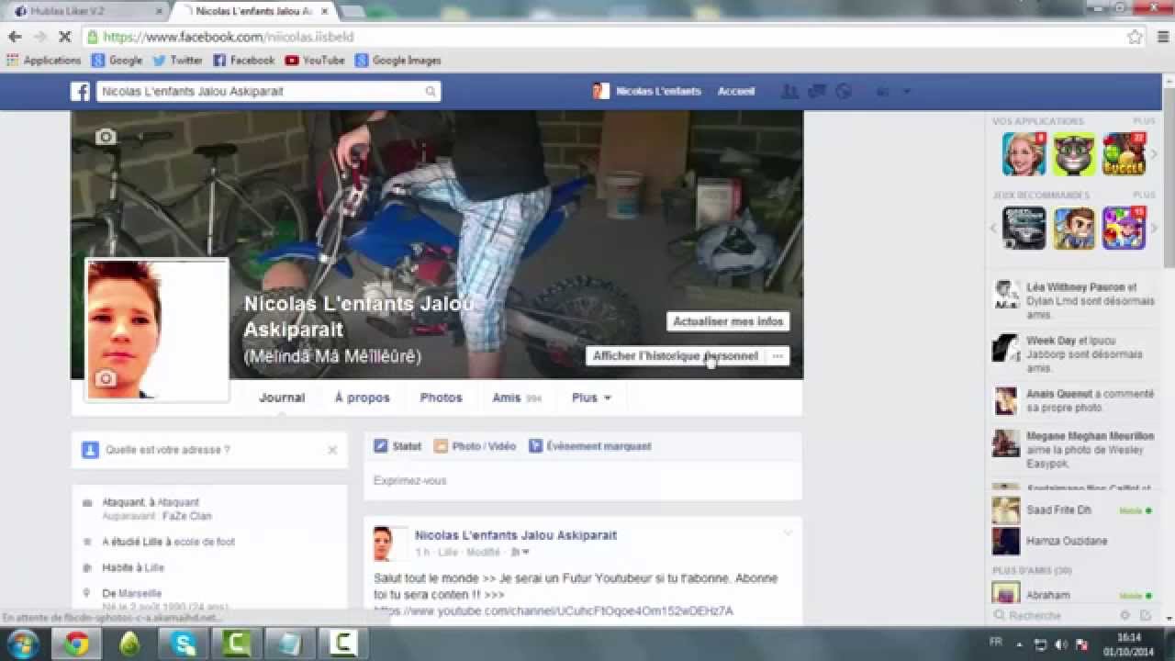1175x661 pixels.
Task: Switch to the Photos tab
Action: tap(441, 398)
